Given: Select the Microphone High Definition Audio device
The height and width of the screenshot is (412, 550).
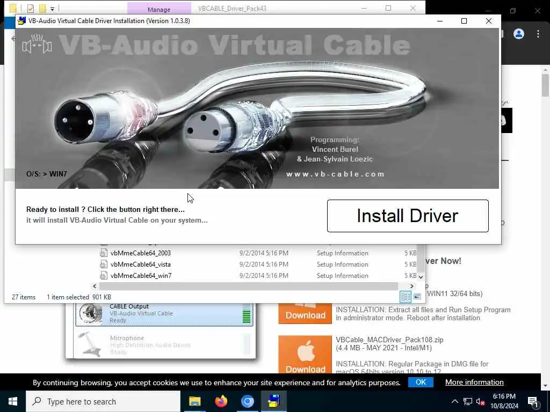Looking at the screenshot, I should (164, 345).
